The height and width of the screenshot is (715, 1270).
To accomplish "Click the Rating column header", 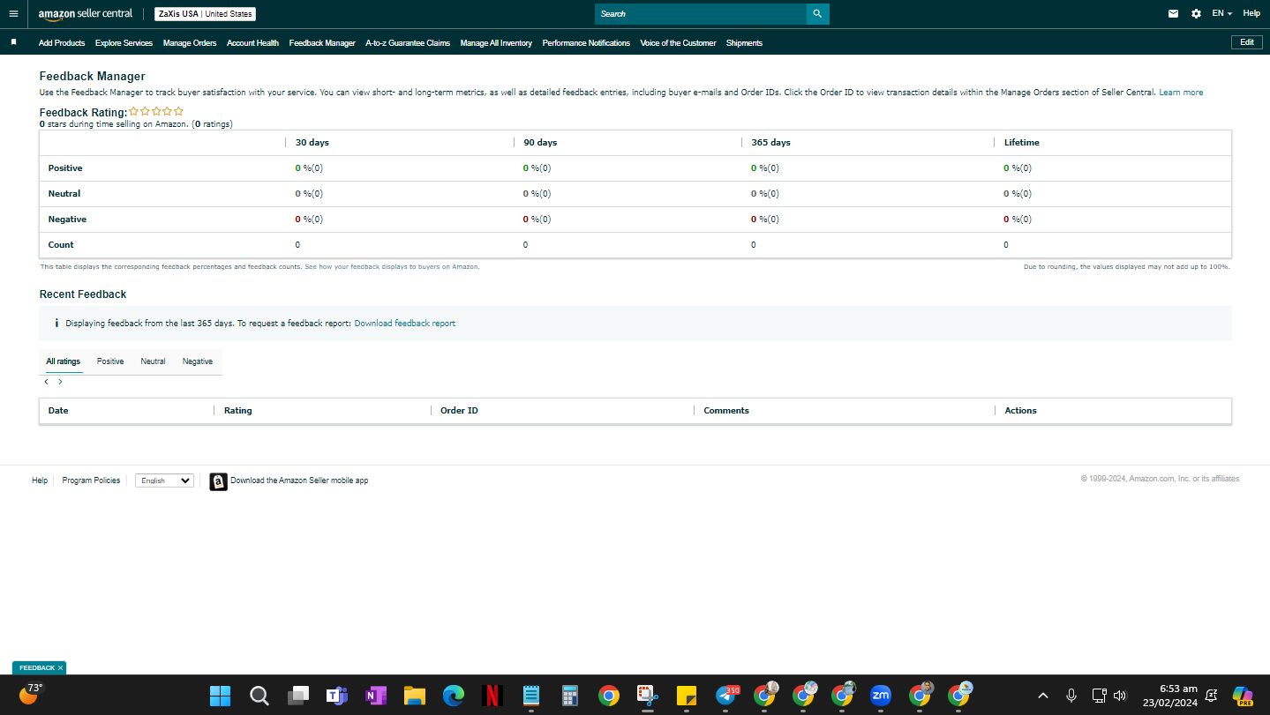I will click(237, 411).
